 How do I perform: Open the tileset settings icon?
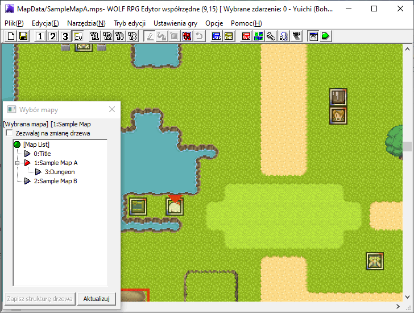point(259,36)
